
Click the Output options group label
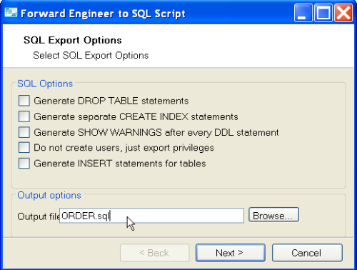coord(49,196)
